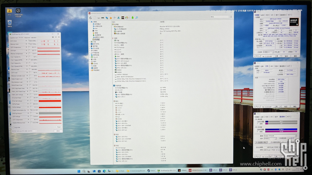The image size is (312, 175).
Task: Click the AIDA64 memory module toolbar icon
Action: [103, 18]
